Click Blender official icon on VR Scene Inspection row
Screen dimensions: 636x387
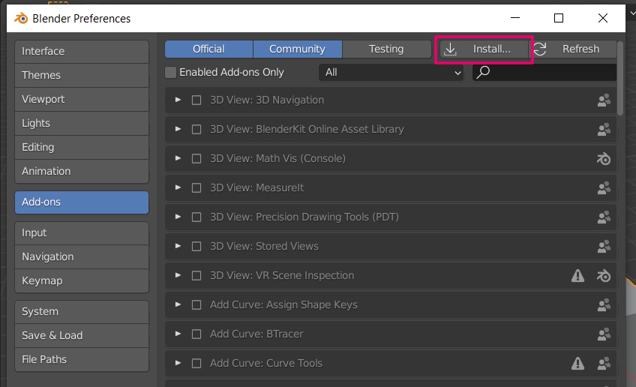click(x=604, y=276)
